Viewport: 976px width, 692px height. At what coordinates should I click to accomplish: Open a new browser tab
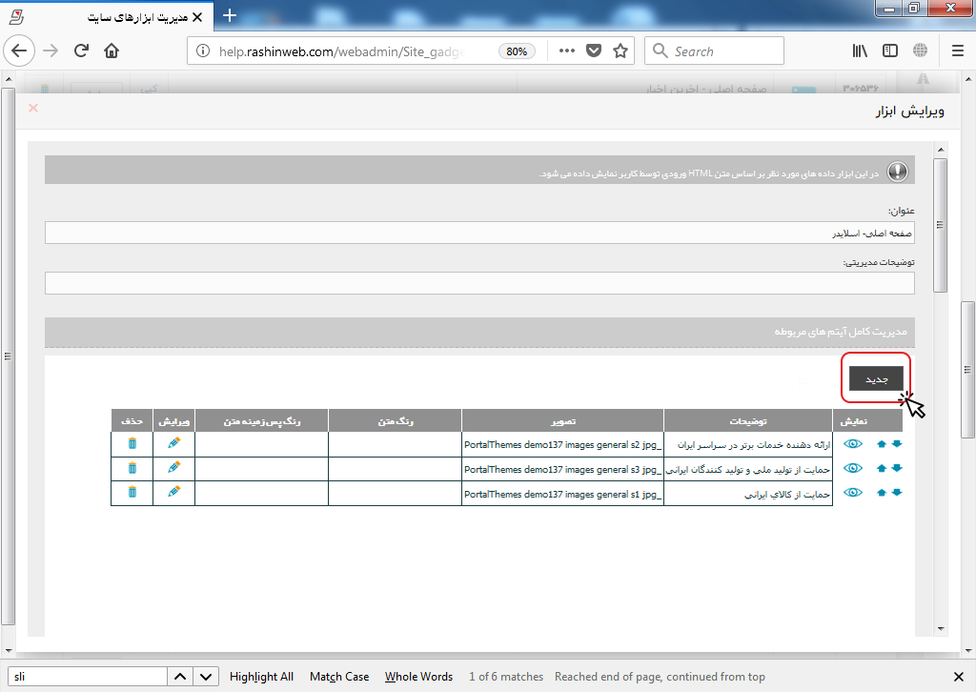(x=229, y=16)
